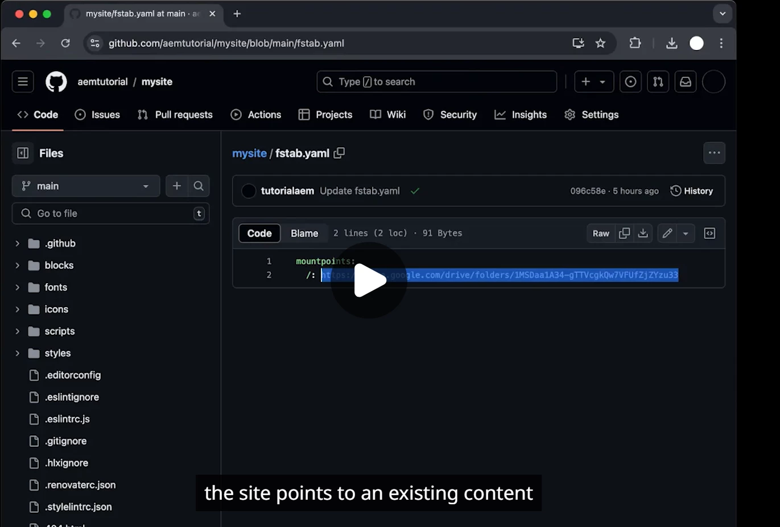Viewport: 780px width, 527px height.
Task: Edit this file with the pencil icon
Action: pyautogui.click(x=667, y=233)
